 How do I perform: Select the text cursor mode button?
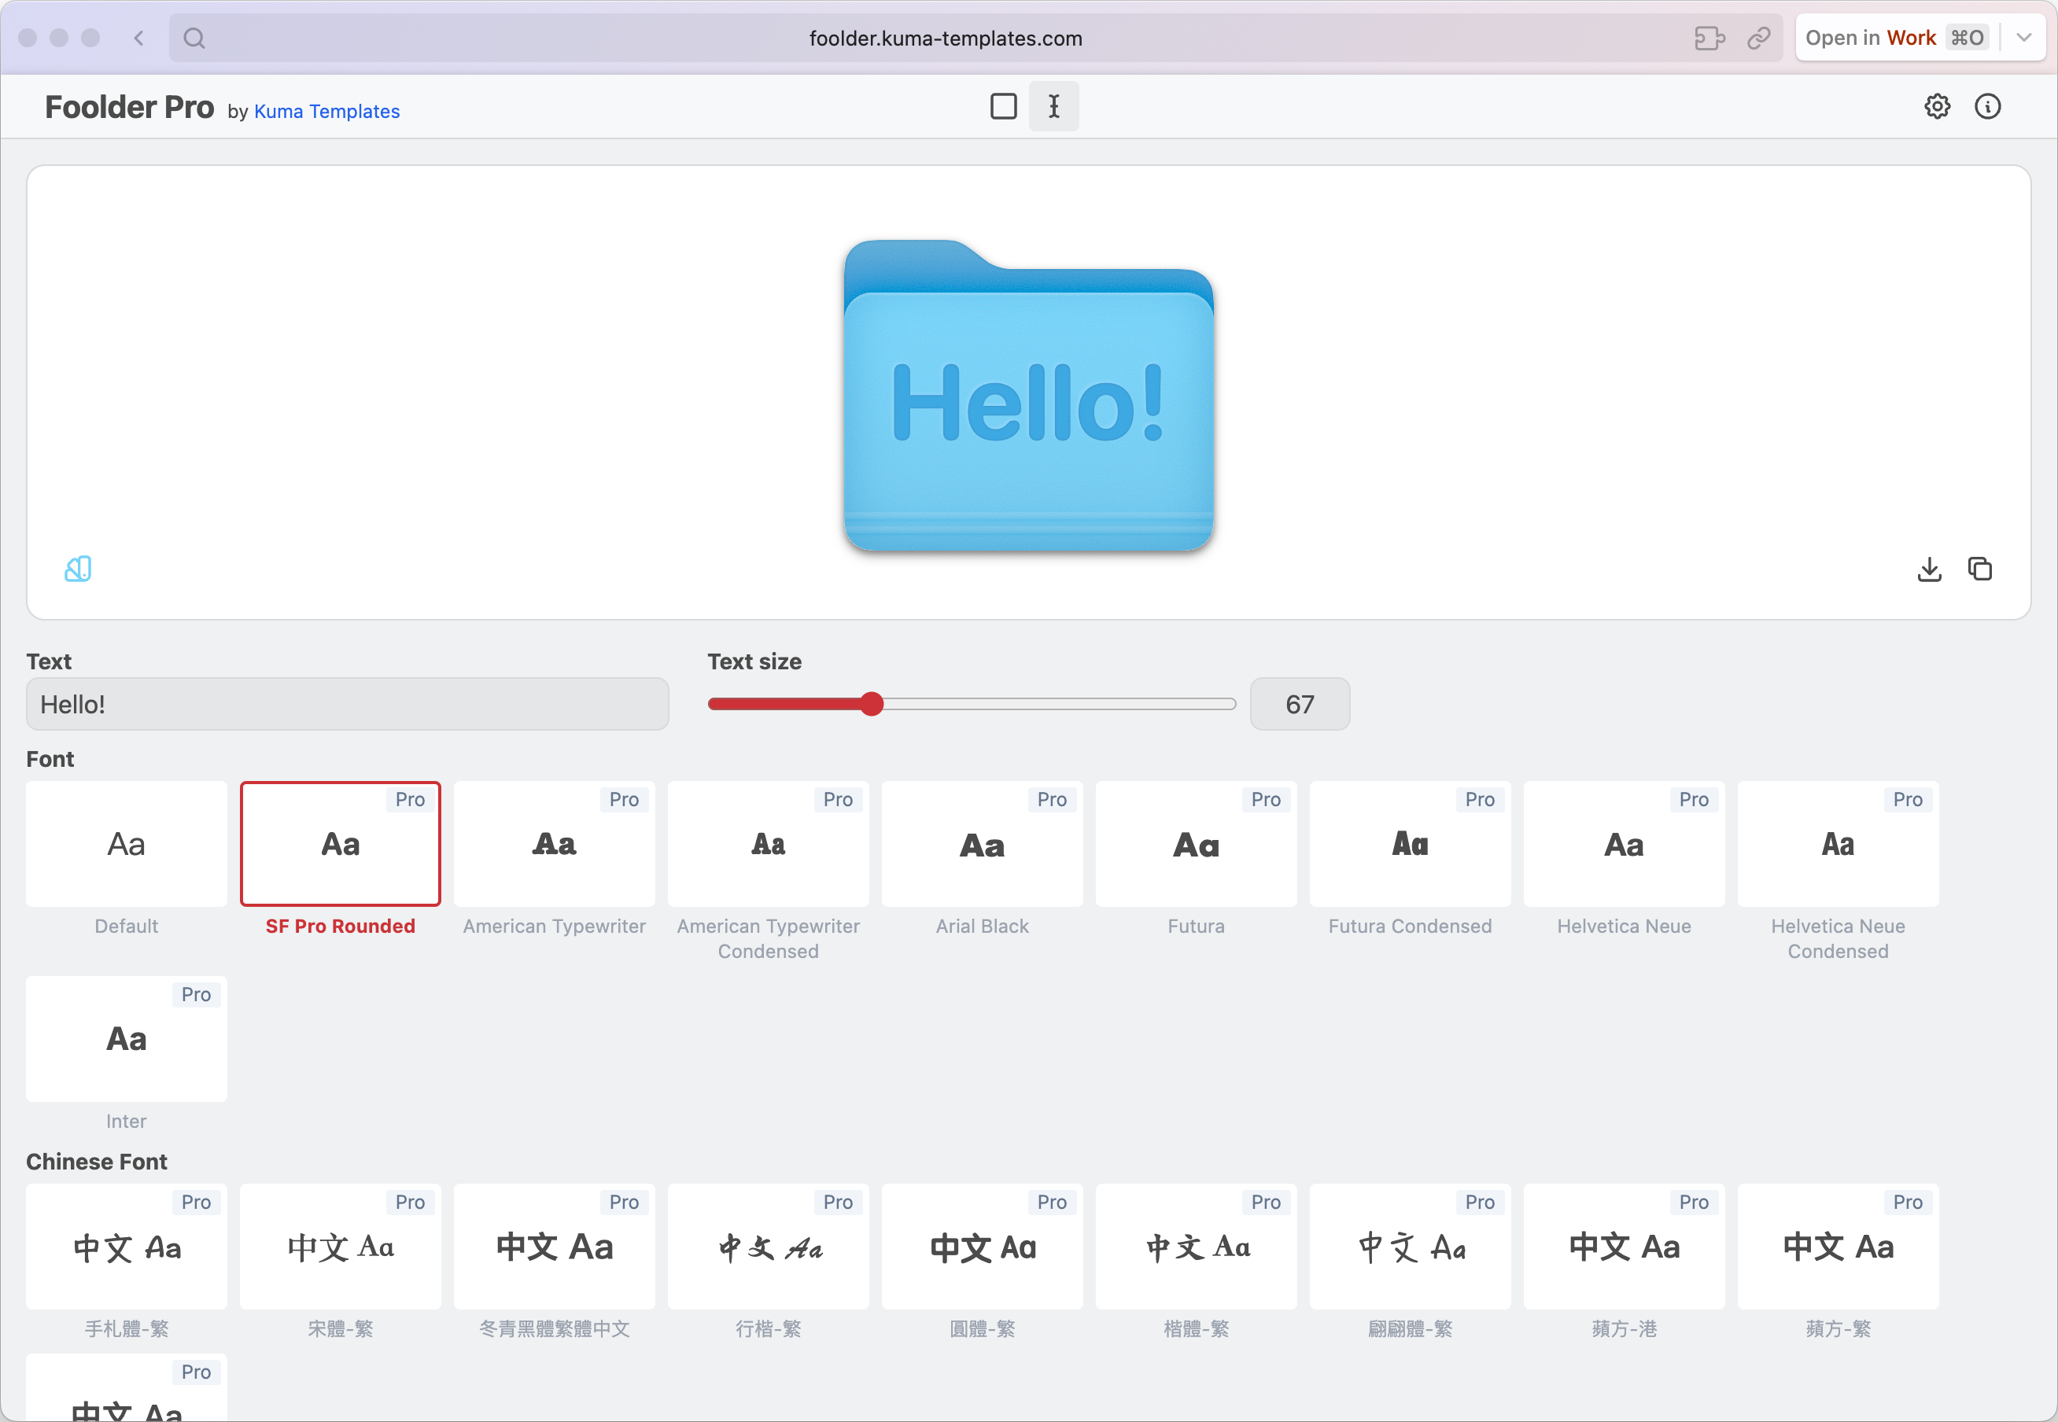[x=1053, y=107]
